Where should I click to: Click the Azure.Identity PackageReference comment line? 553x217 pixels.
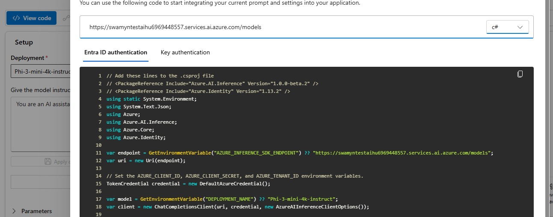tap(199, 91)
